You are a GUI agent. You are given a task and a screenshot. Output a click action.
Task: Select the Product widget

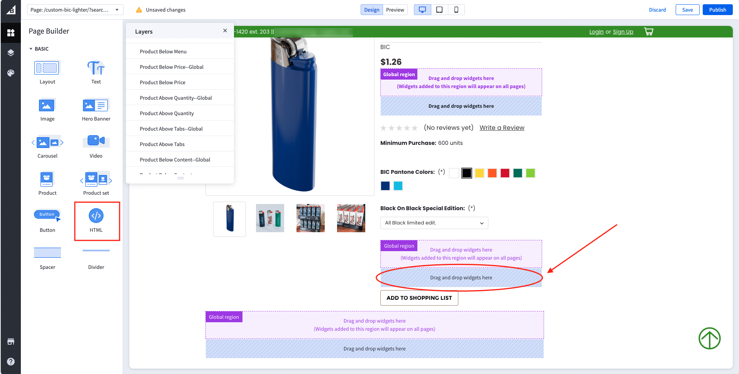pos(47,184)
